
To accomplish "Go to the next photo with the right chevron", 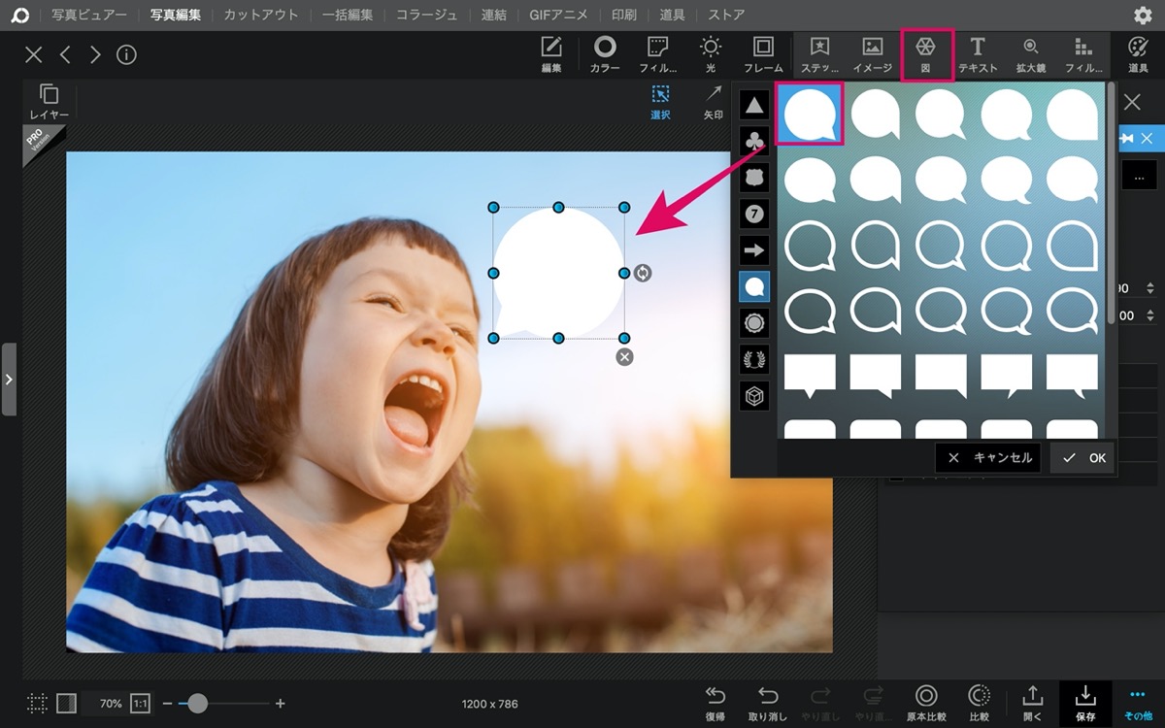I will [x=95, y=55].
